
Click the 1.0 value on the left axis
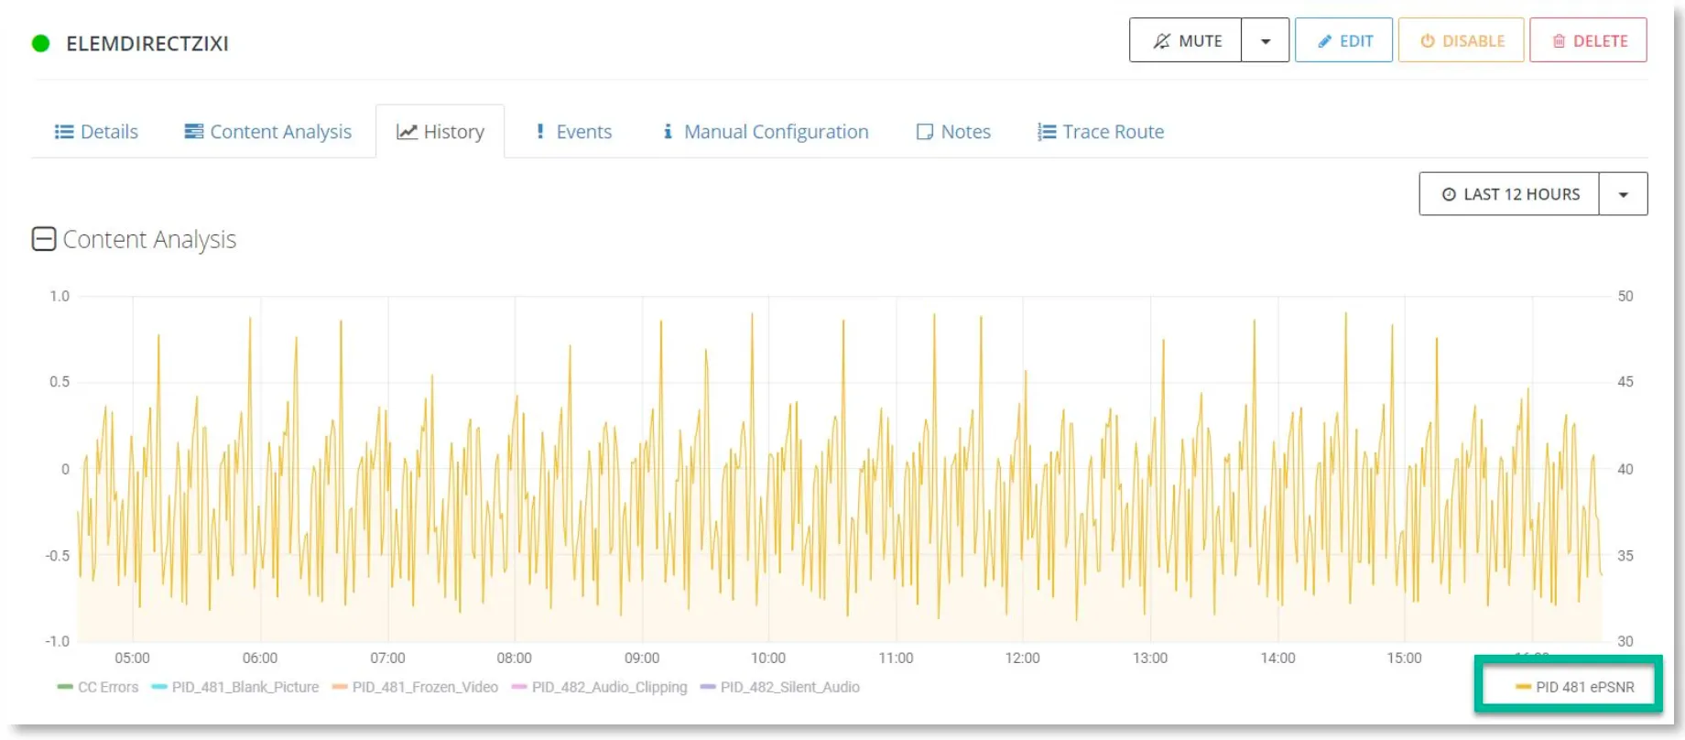point(60,296)
